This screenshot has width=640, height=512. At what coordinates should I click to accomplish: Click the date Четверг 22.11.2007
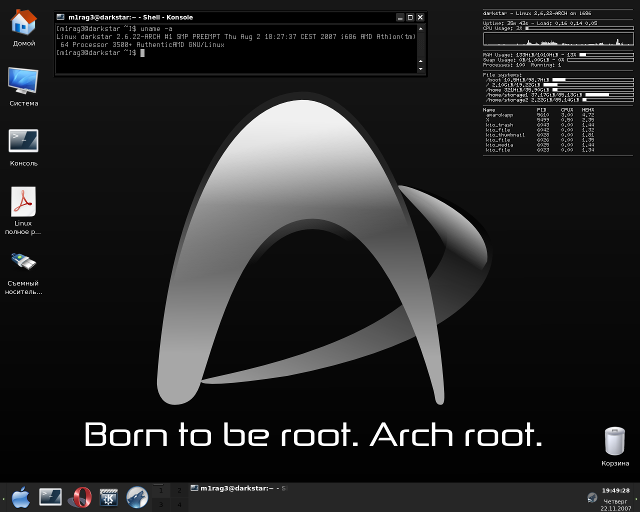615,505
